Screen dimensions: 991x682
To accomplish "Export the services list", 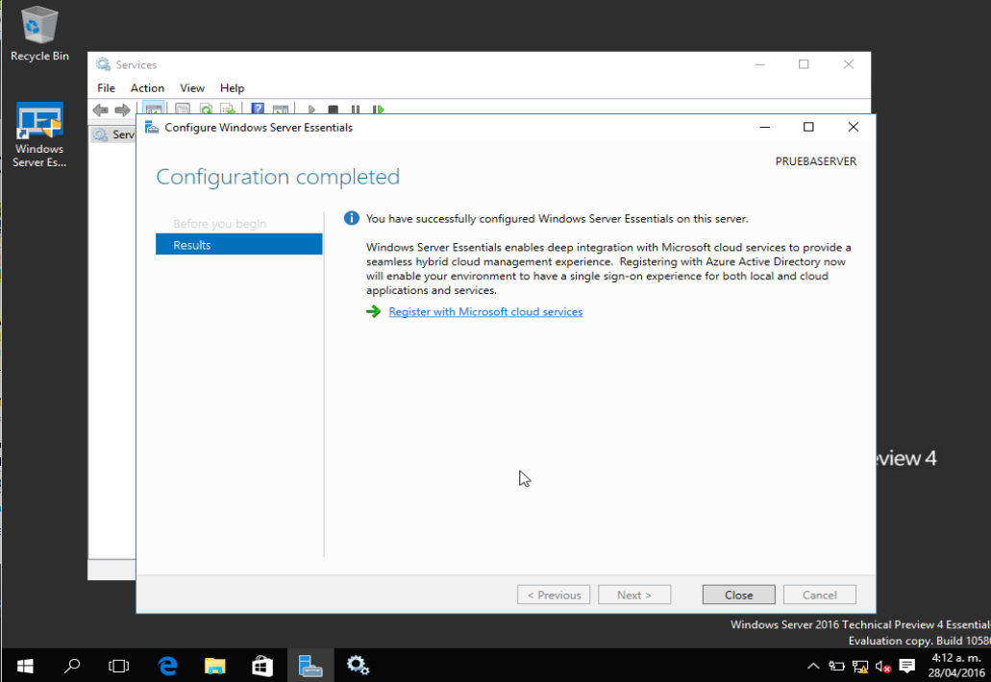I will [227, 109].
